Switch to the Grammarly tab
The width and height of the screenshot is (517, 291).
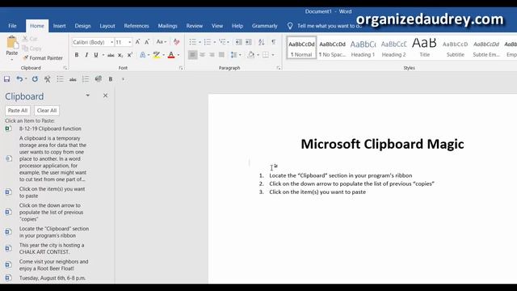[264, 26]
